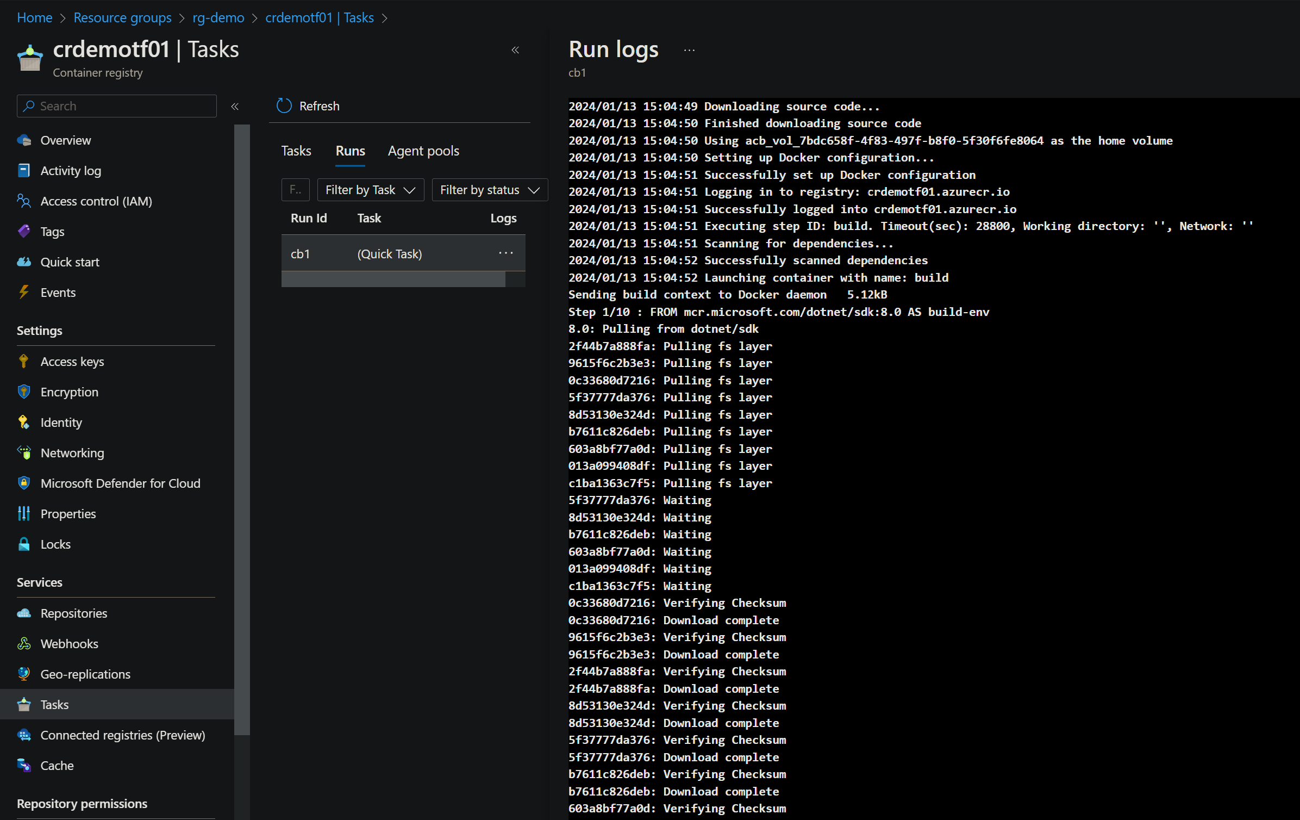Collapse the Tasks blade panel chevrons
The image size is (1300, 820).
[x=515, y=50]
